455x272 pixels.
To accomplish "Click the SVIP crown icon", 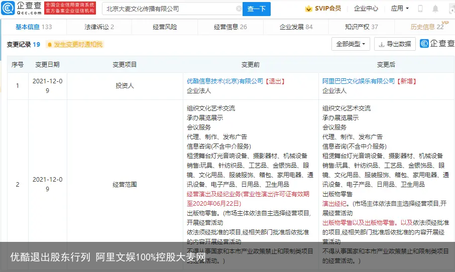I will coord(308,9).
